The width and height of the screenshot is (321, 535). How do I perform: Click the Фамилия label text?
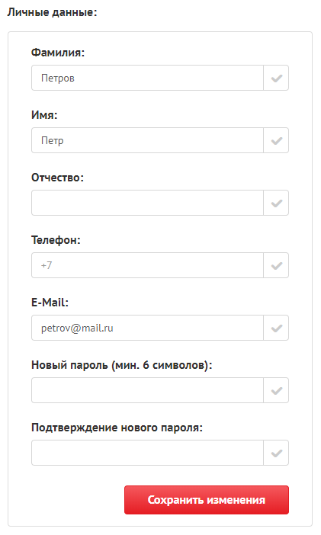pos(58,53)
